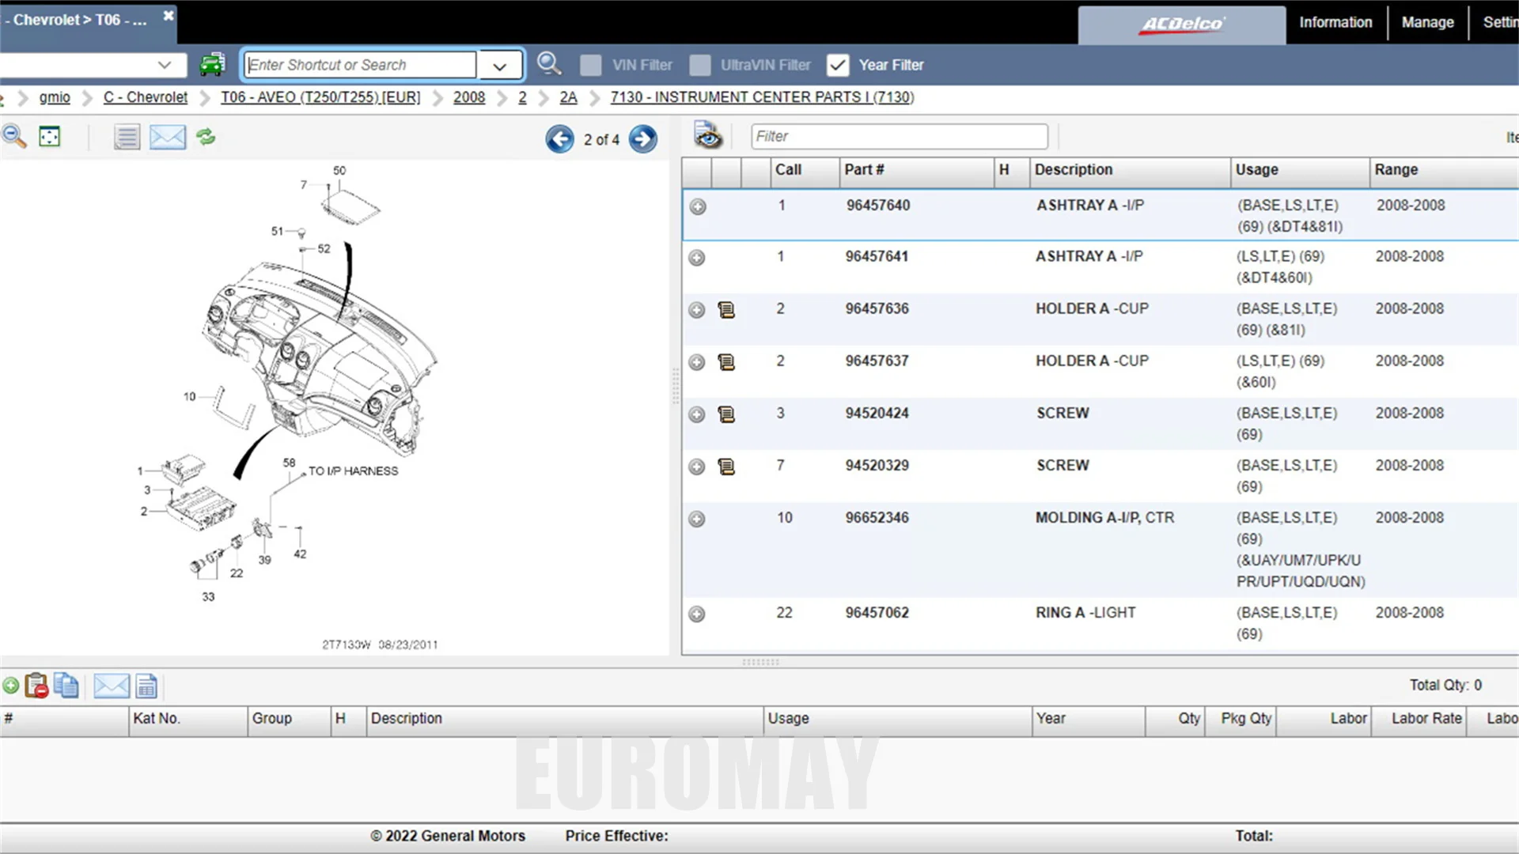Expand the ASHTRAY A 96457640 row details
Viewport: 1519px width, 854px height.
[x=697, y=207]
